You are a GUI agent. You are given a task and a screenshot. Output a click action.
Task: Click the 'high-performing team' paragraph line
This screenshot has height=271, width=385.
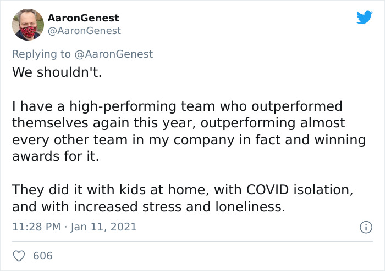pyautogui.click(x=177, y=106)
